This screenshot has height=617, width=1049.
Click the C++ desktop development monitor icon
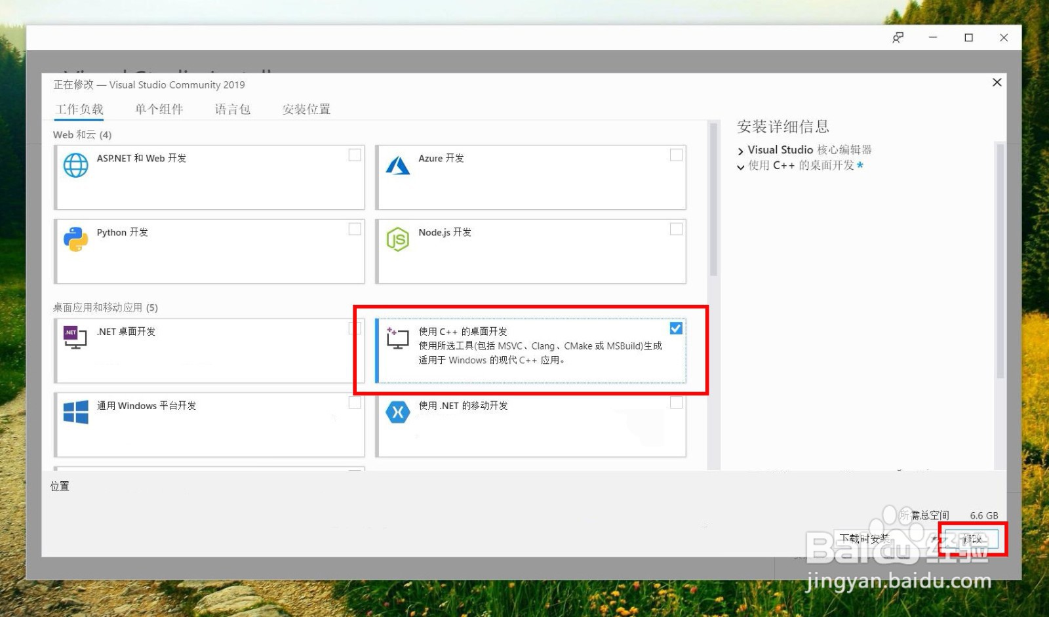click(397, 338)
